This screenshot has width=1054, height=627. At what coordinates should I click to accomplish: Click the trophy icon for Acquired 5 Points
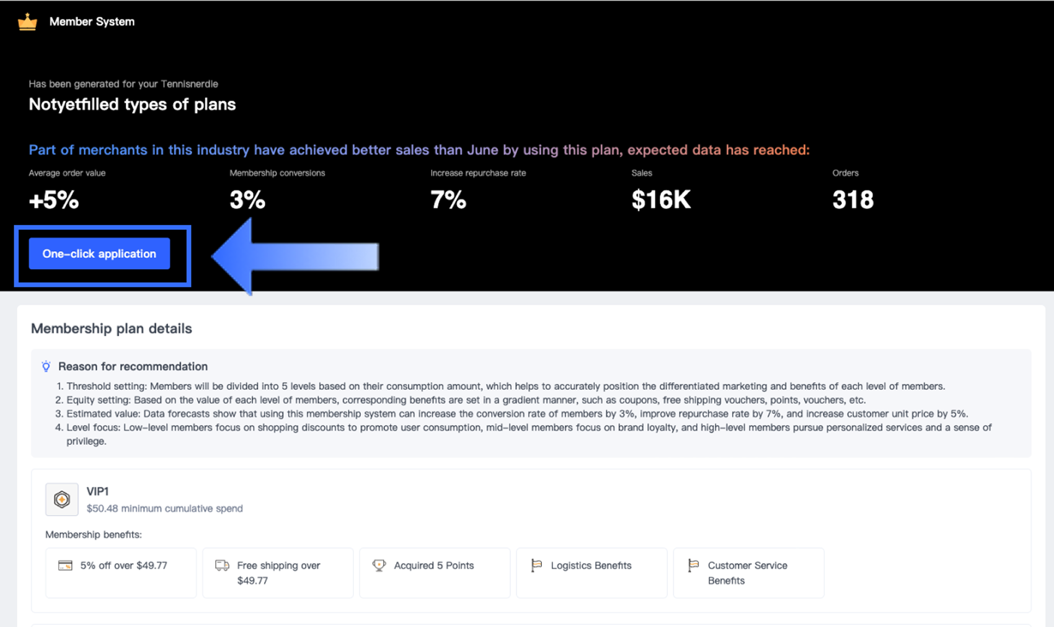pos(379,565)
